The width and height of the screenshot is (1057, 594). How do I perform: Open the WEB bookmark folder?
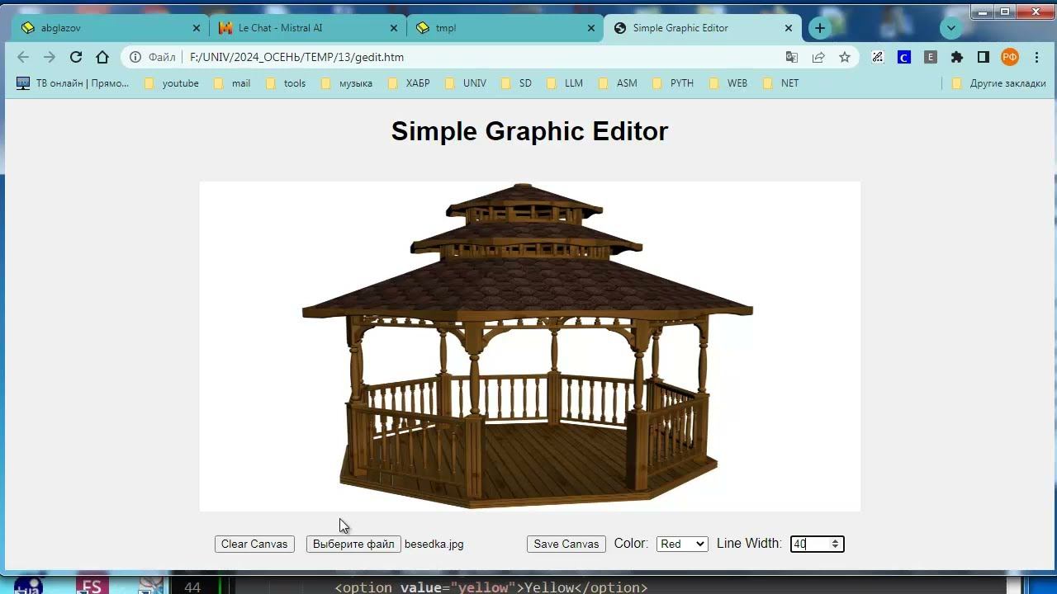[728, 83]
